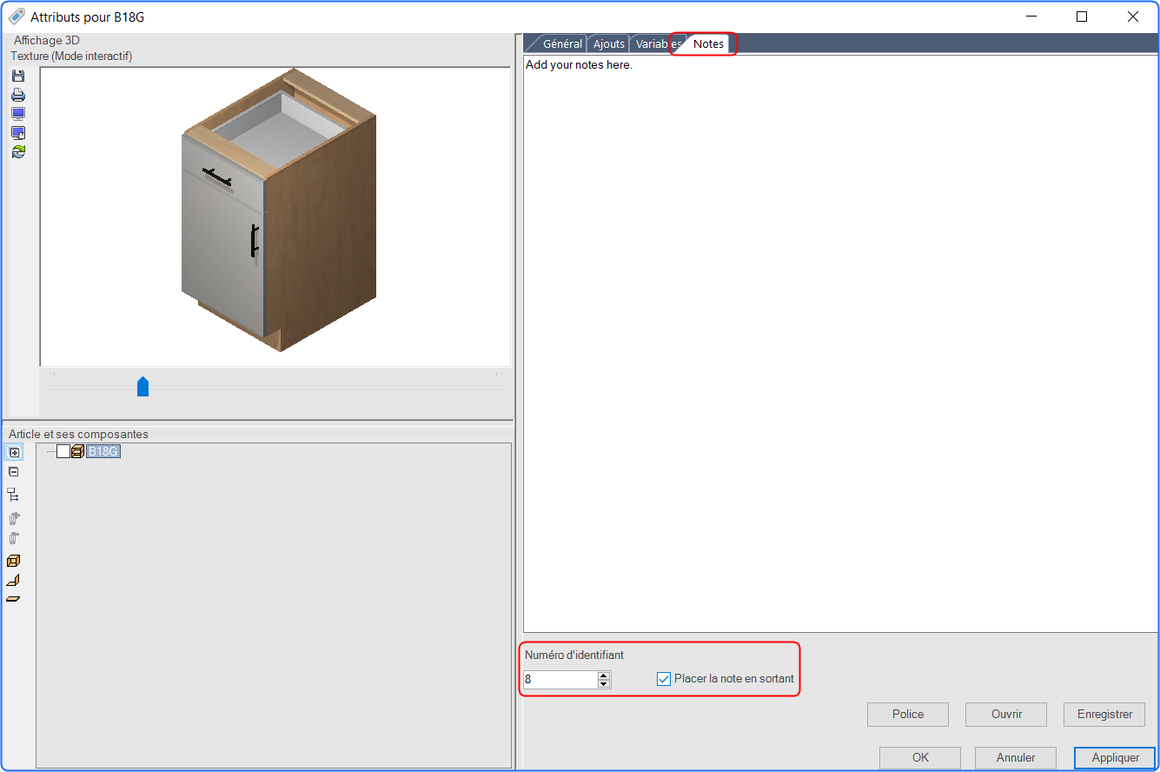Click the Ouvrir button
Screen dimensions: 1160x772
point(1006,715)
